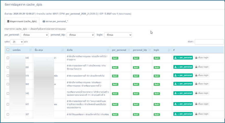
Task: Click เพิ่มลง login for สำนักวิจัยและพัฒนา row
Action: (202, 114)
